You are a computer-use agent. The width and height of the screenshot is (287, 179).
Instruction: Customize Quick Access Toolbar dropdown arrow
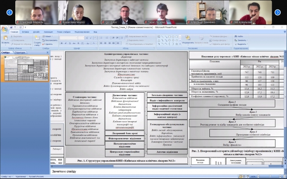pyautogui.click(x=26, y=27)
